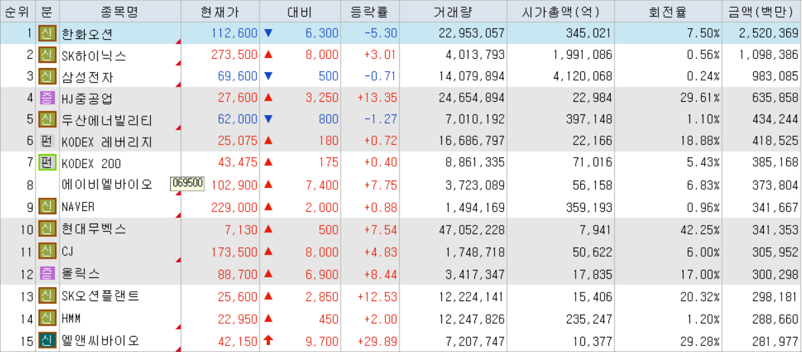Select the stock name 올릭스
The image size is (802, 352).
click(81, 273)
